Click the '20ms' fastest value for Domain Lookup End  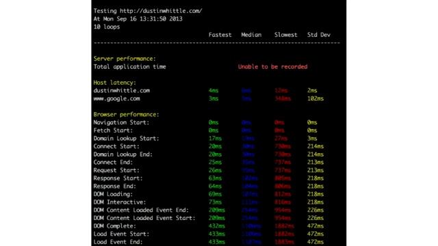point(215,154)
